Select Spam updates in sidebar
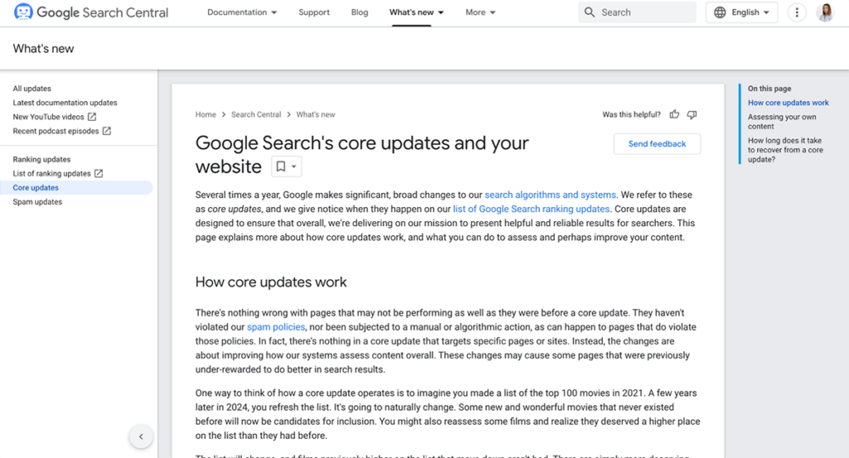The height and width of the screenshot is (458, 849). (37, 202)
